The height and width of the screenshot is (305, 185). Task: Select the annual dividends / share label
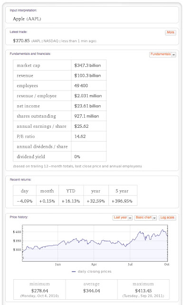(42, 146)
